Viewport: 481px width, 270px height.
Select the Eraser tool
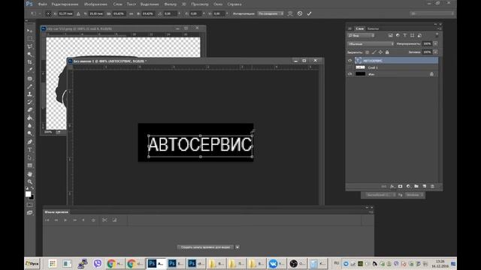click(30, 110)
